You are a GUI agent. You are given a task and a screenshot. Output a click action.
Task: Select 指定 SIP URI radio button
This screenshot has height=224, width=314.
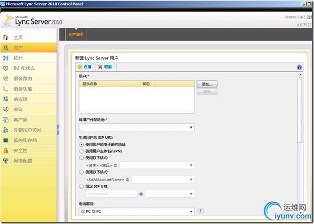(81, 186)
